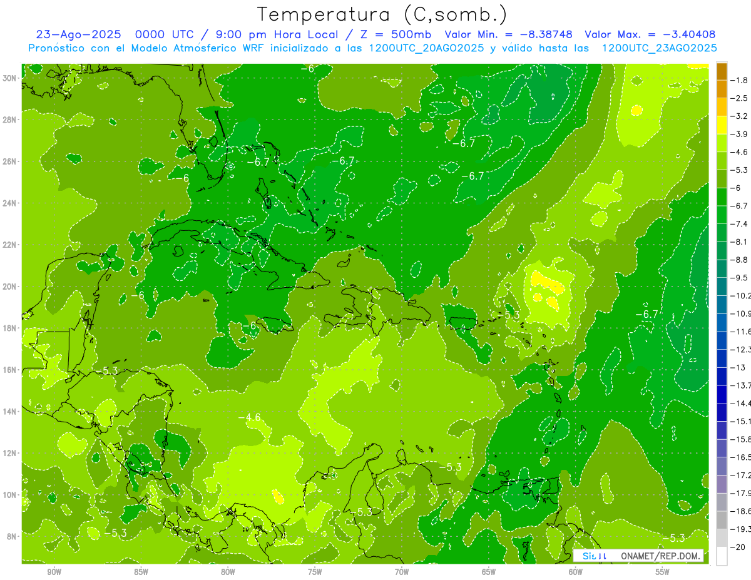Viewport: 751px width, 580px height.
Task: Click the "55W" longitude axis label
Action: 663,571
